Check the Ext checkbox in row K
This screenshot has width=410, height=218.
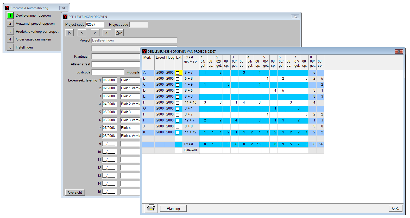click(178, 133)
